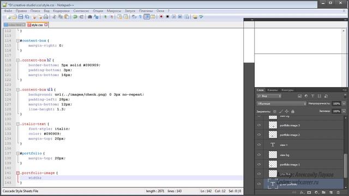349x196 pixels.
Task: Click the Zoom In toolbar icon
Action: 105,17
